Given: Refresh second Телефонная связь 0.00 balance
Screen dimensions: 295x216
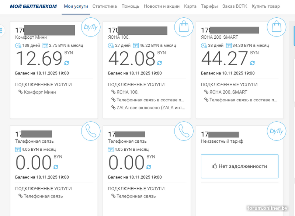Looking at the screenshot, I should pos(149,167).
